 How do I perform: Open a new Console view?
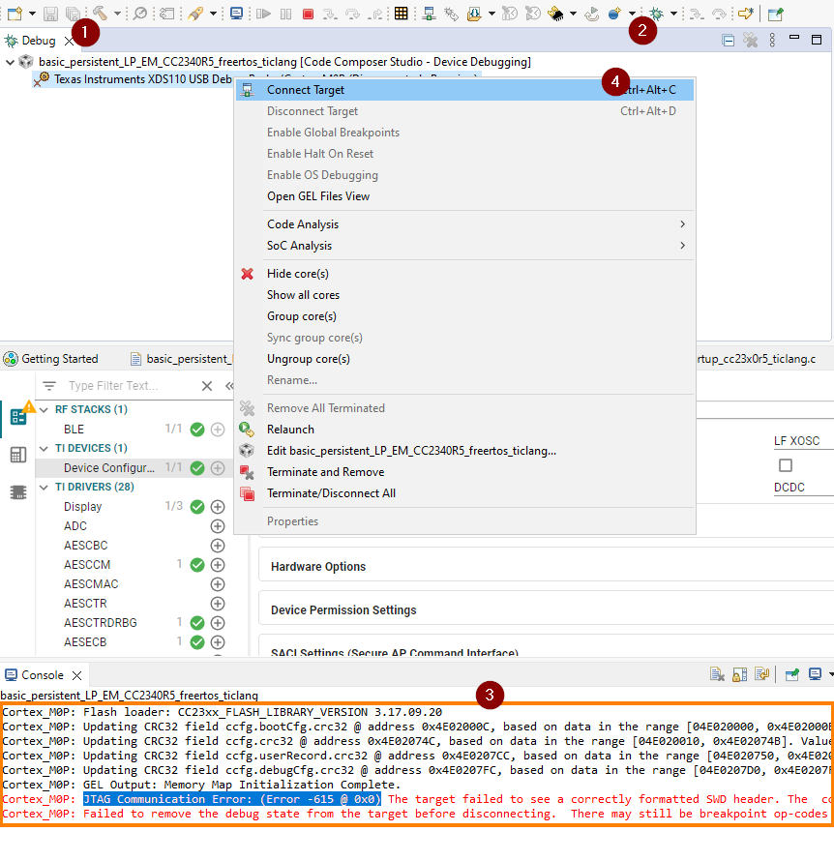pos(817,674)
